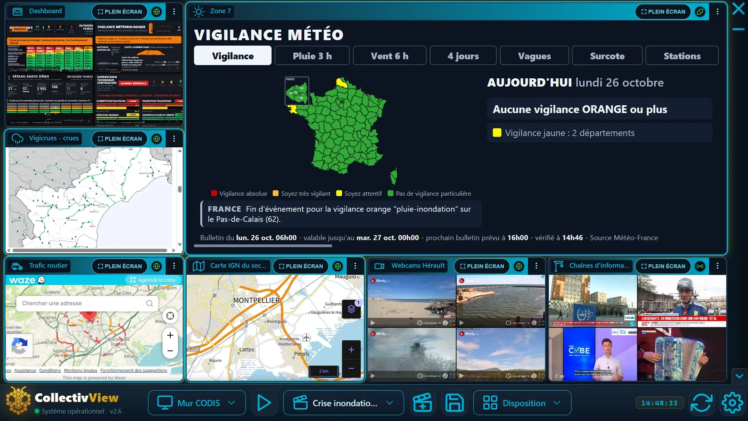Image resolution: width=748 pixels, height=421 pixels.
Task: Click the add scene clapperboard icon
Action: point(423,403)
